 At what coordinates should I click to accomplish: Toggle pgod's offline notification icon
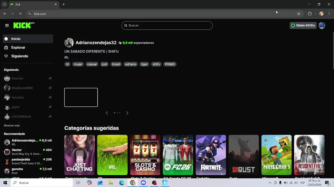[50, 107]
